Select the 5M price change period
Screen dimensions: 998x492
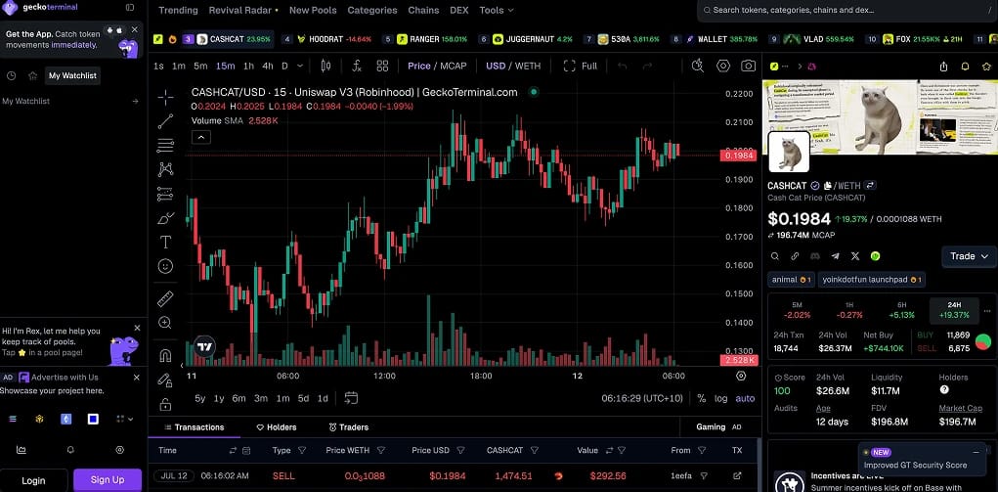pos(797,310)
